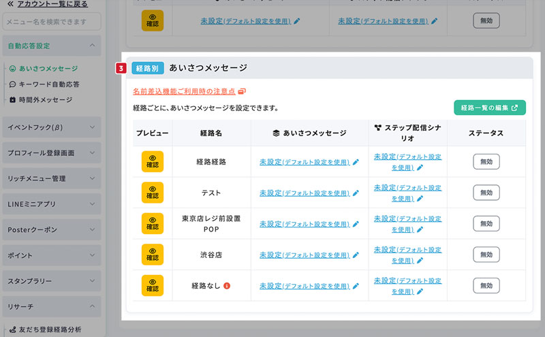Click the menu name search field
Viewport: 545px width, 337px height.
coord(51,22)
